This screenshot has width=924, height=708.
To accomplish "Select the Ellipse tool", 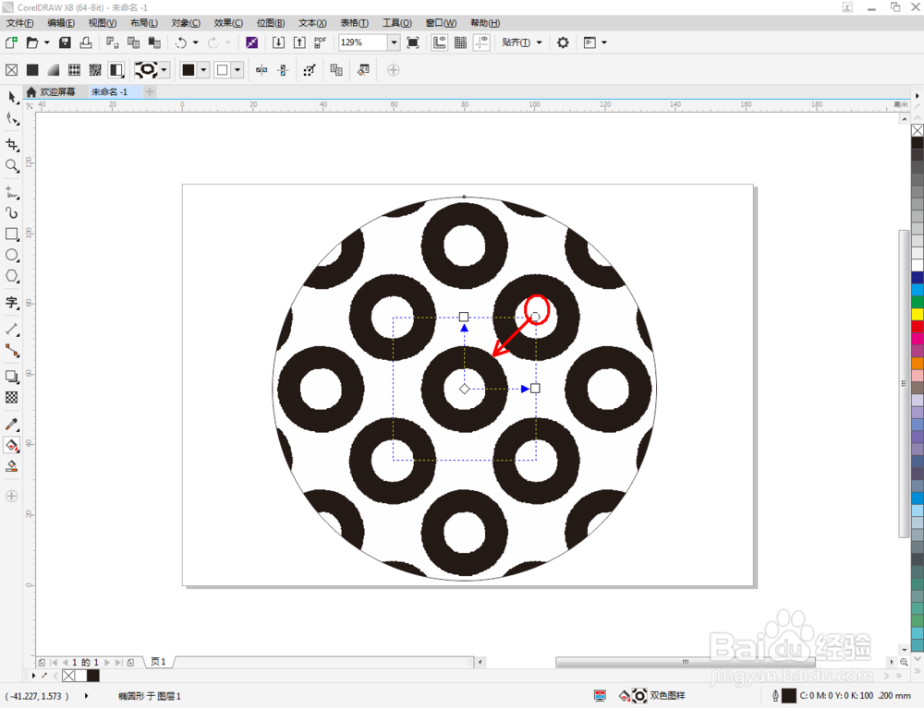I will pyautogui.click(x=12, y=256).
